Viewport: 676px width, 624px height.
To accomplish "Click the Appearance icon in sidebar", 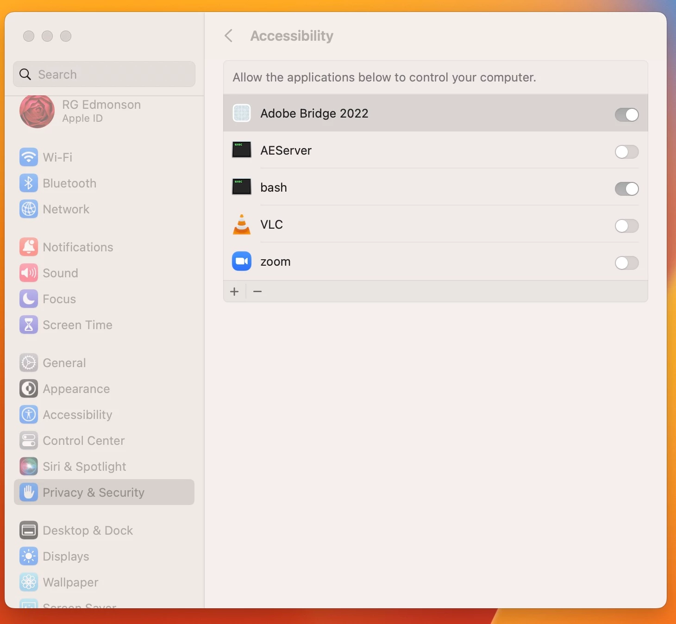I will tap(29, 389).
